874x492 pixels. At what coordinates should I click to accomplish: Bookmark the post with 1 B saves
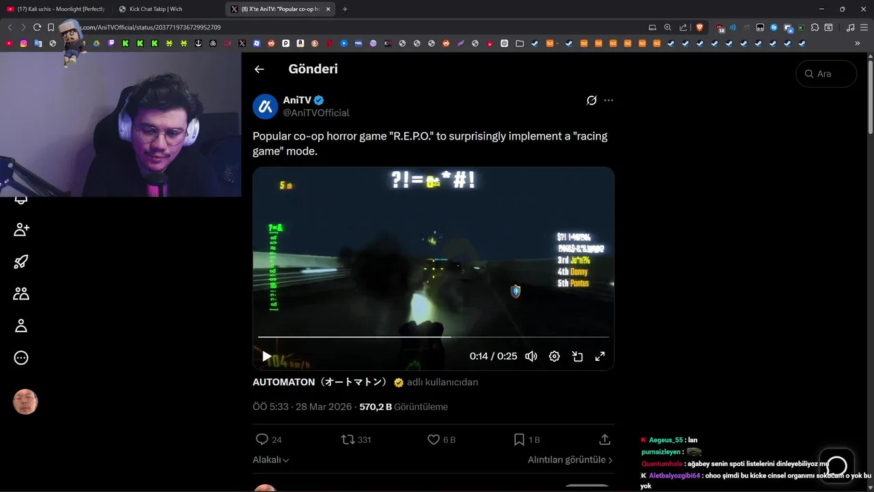tap(526, 439)
